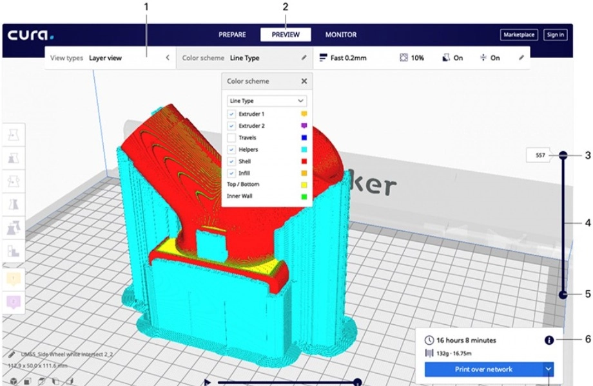Image resolution: width=593 pixels, height=386 pixels.
Task: Enable the Travels checkbox
Action: tap(231, 138)
